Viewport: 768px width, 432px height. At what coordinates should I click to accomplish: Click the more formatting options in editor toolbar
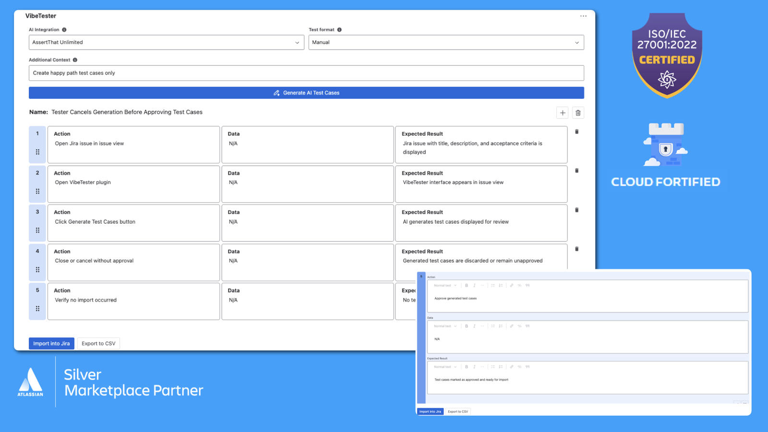tap(483, 285)
